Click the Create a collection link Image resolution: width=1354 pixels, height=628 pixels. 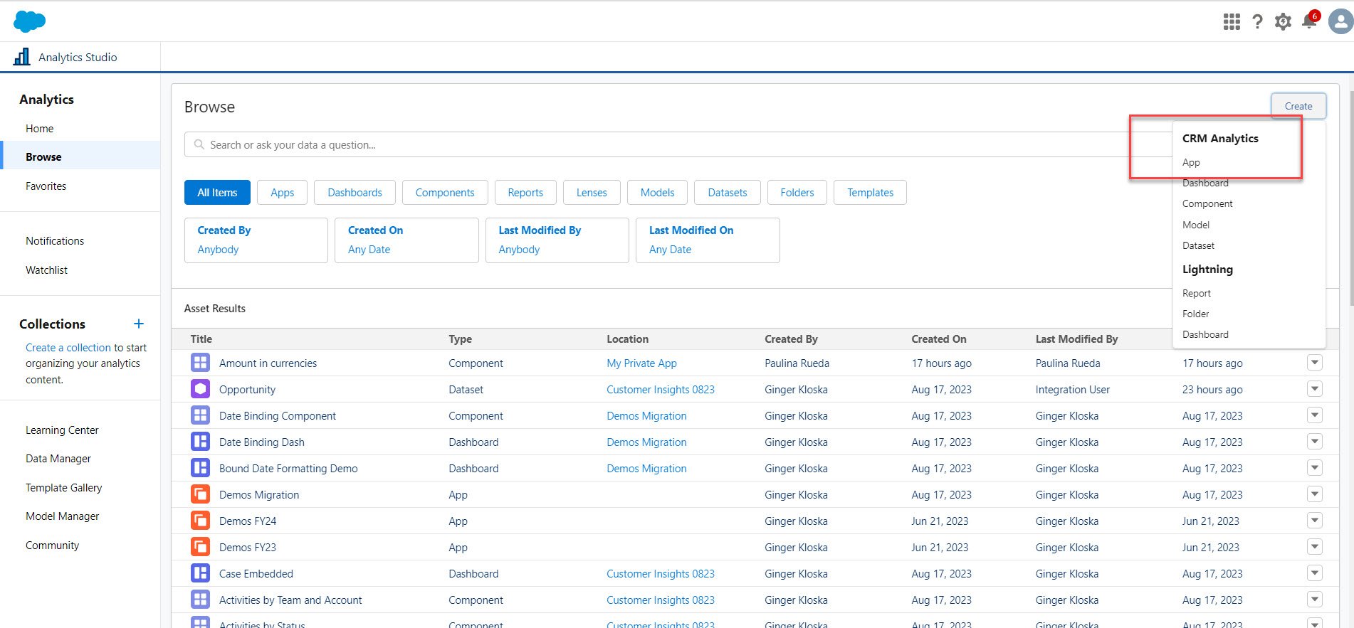[x=68, y=348]
